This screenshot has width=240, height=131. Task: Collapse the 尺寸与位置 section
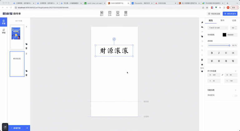tap(236, 71)
